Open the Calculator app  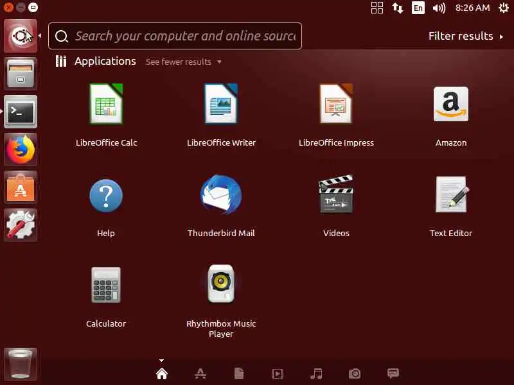(x=106, y=285)
